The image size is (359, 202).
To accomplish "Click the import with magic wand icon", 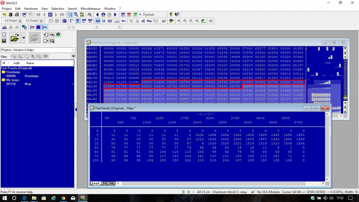I will [52, 35].
